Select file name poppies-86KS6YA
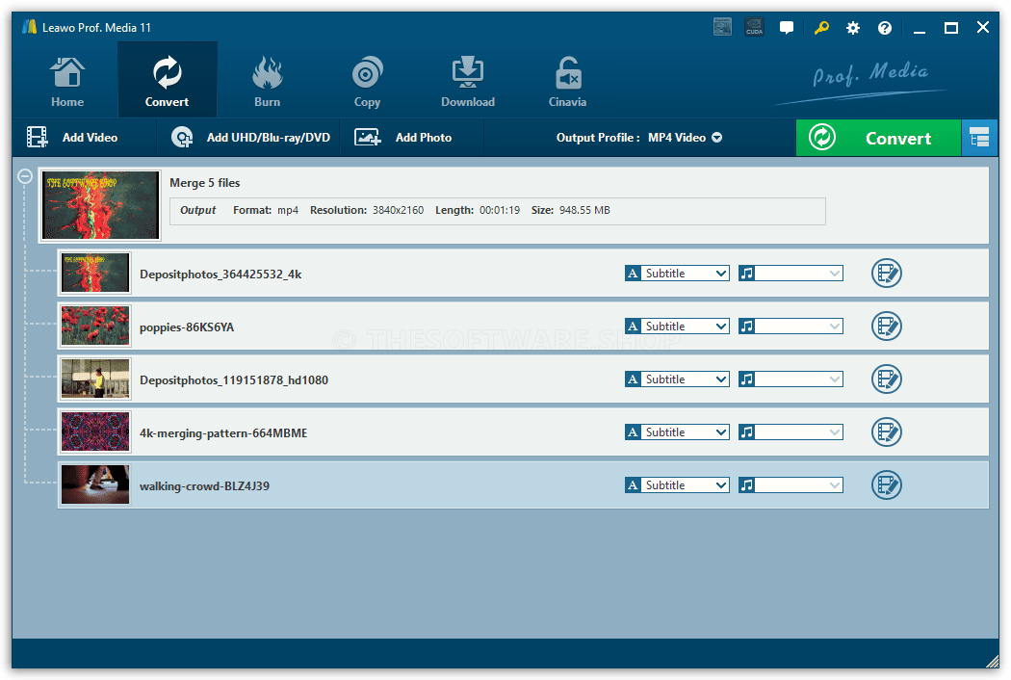1011x680 pixels. pos(187,327)
